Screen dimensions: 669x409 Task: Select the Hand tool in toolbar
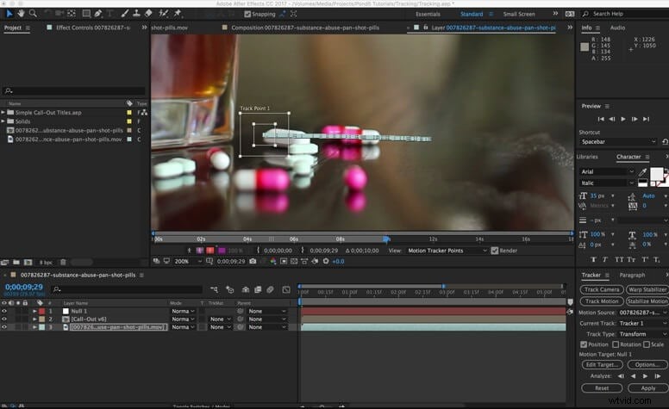click(x=20, y=14)
